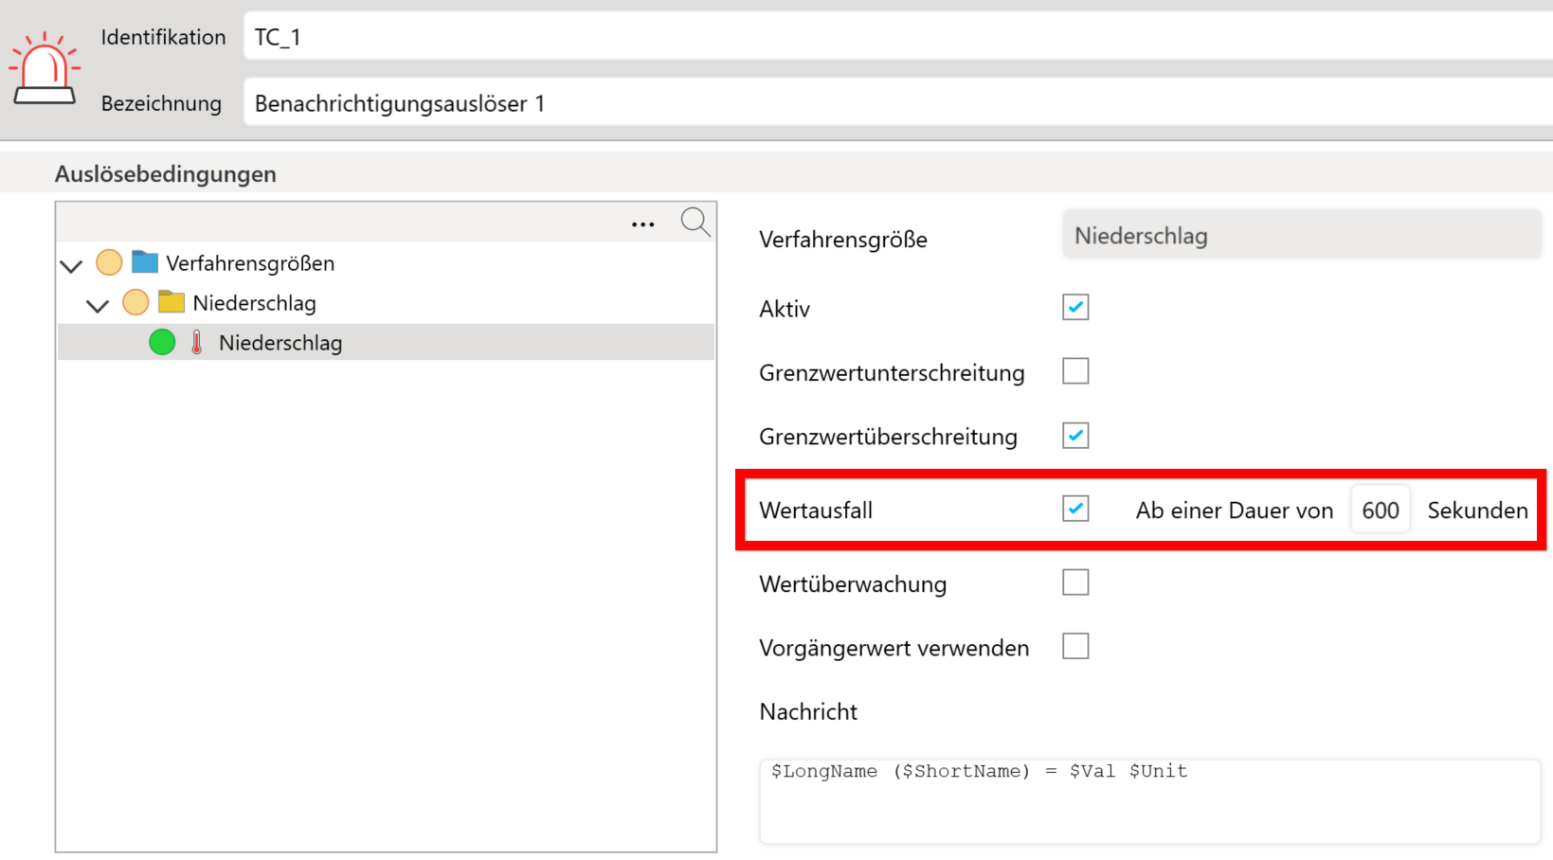Click the red alarm siren icon

pyautogui.click(x=45, y=68)
